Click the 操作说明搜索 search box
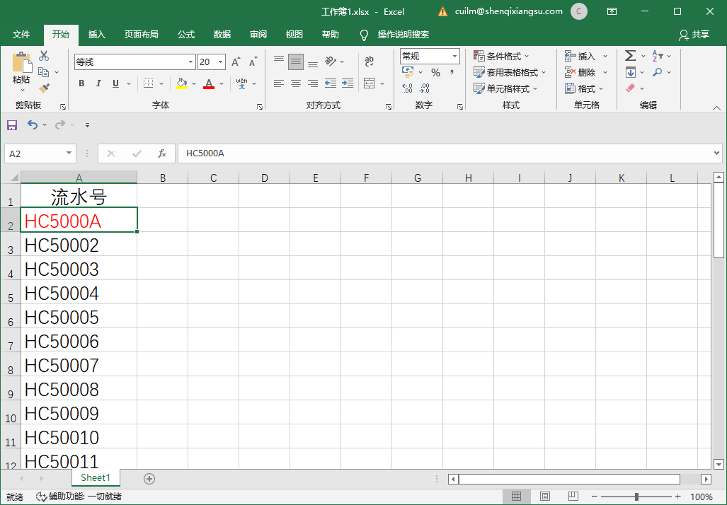Image resolution: width=727 pixels, height=505 pixels. (403, 35)
